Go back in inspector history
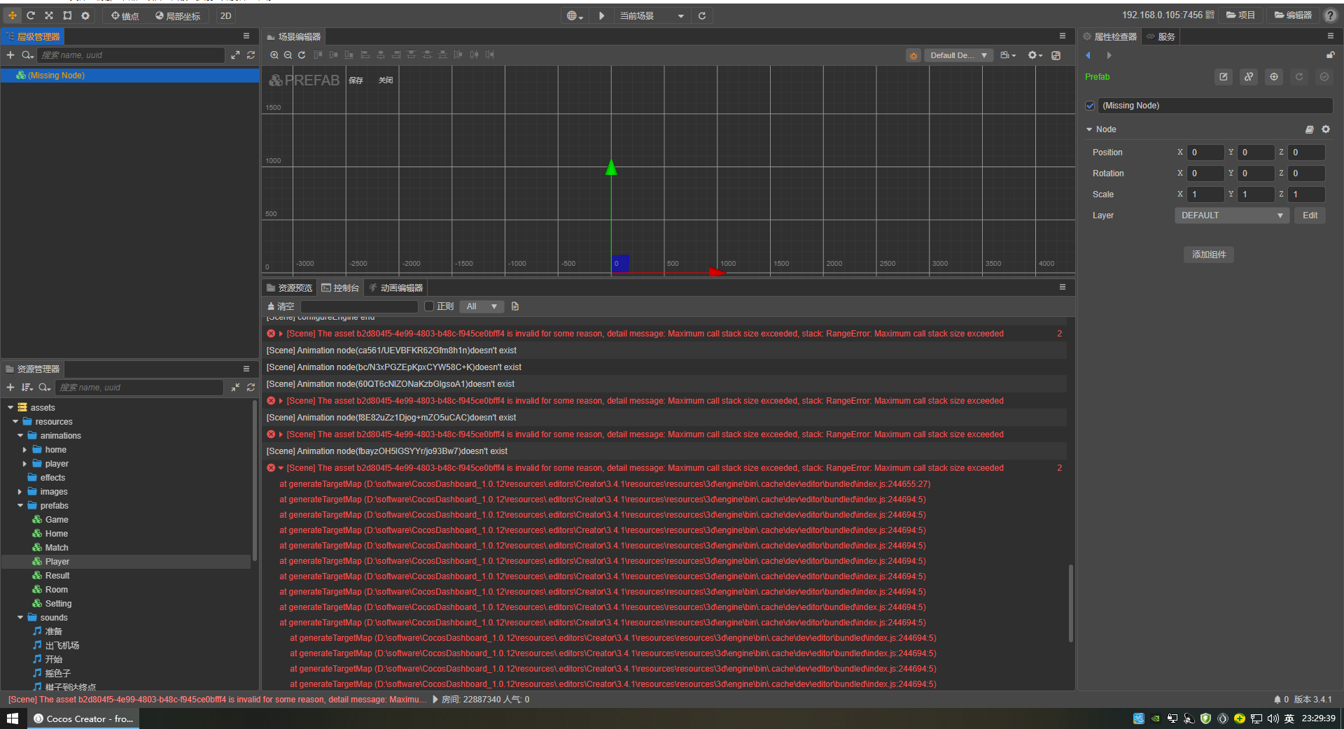The height and width of the screenshot is (729, 1344). pos(1088,55)
